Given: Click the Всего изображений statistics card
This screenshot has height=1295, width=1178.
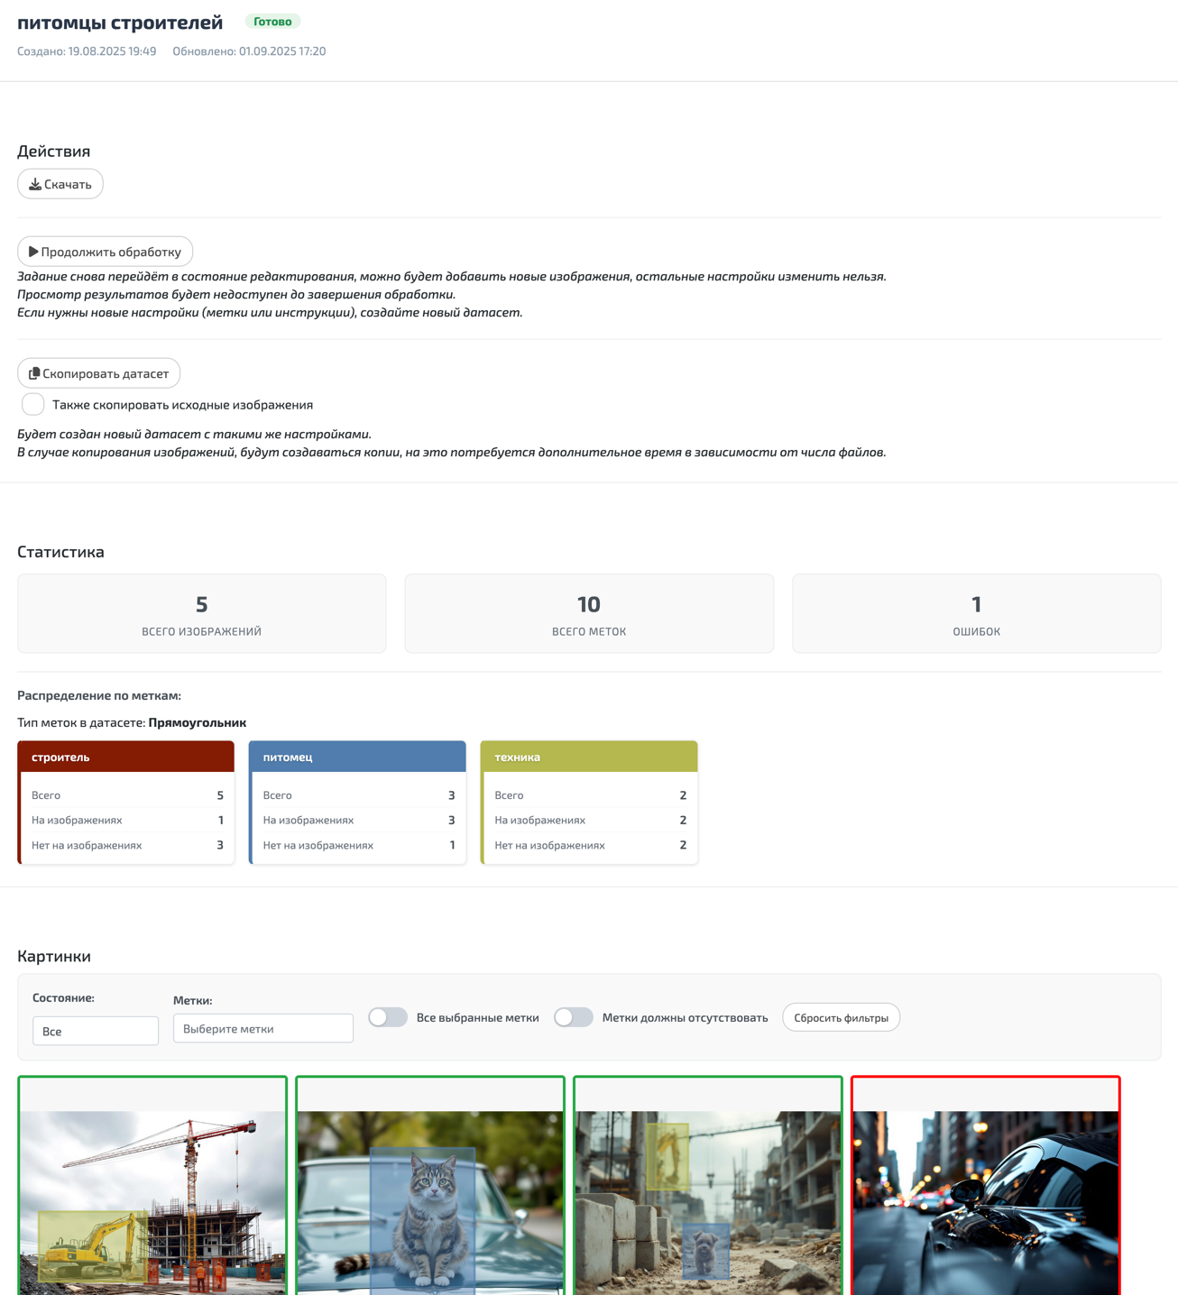Looking at the screenshot, I should 202,613.
